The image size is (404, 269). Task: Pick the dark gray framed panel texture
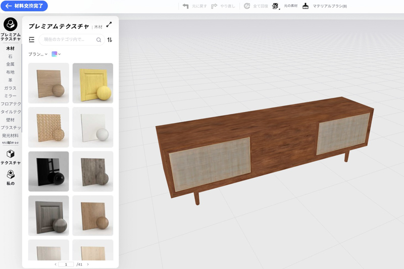[x=48, y=216]
